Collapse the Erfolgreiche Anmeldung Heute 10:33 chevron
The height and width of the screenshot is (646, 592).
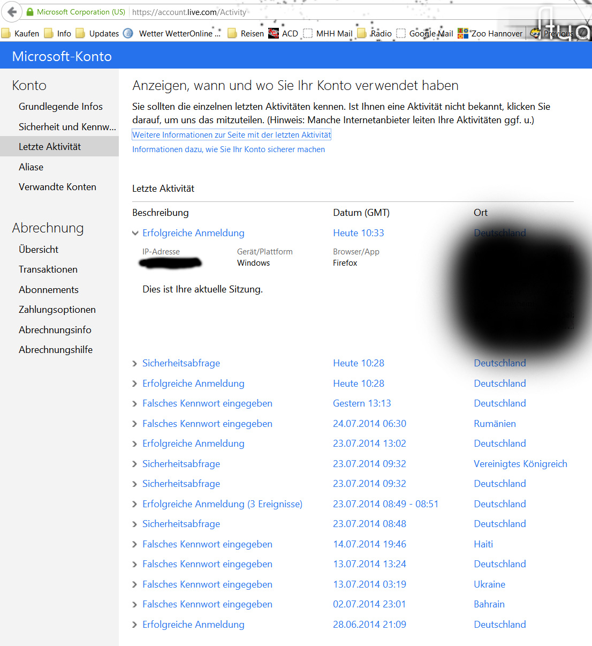click(135, 233)
